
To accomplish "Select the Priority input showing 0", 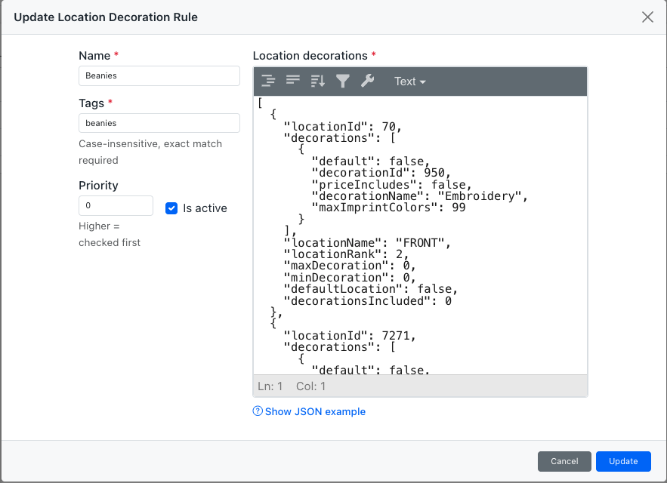I will click(116, 205).
